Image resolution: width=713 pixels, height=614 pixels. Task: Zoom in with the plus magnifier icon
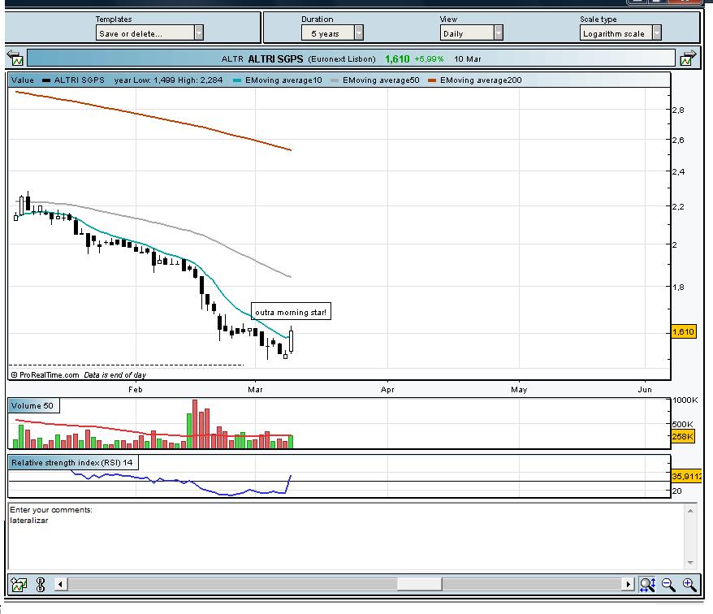[x=689, y=584]
